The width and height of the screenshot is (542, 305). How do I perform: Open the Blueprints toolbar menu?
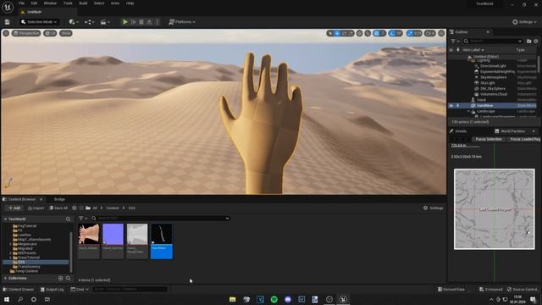tap(89, 22)
